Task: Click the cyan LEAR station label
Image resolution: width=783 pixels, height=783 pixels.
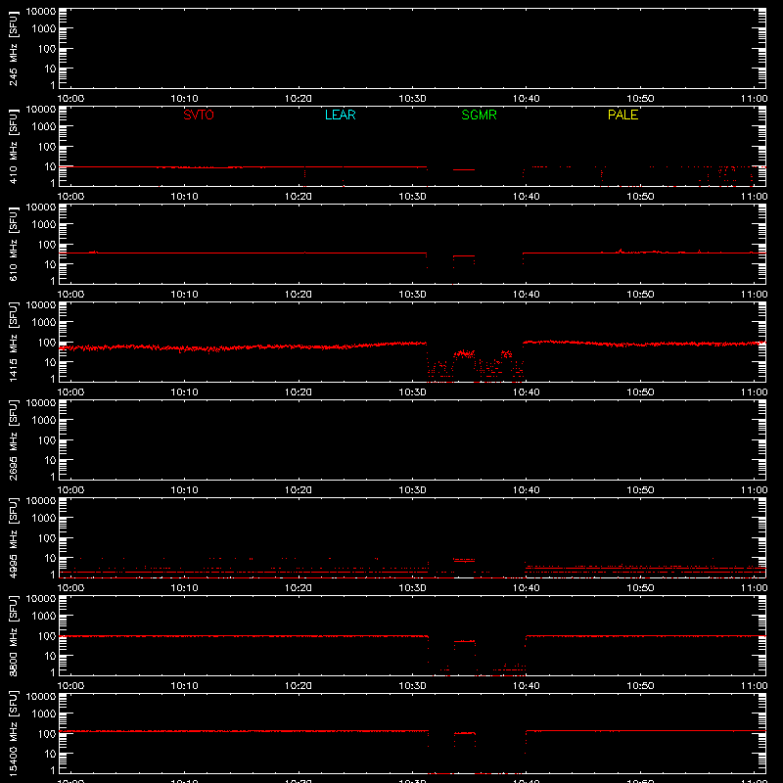Action: pyautogui.click(x=340, y=115)
